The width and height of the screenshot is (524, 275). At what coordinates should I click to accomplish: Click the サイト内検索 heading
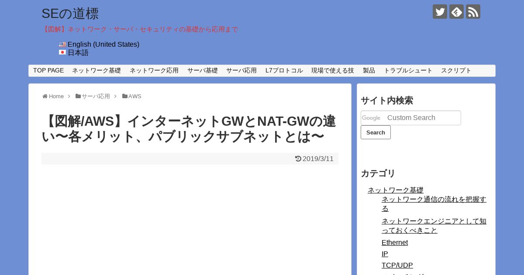click(387, 100)
